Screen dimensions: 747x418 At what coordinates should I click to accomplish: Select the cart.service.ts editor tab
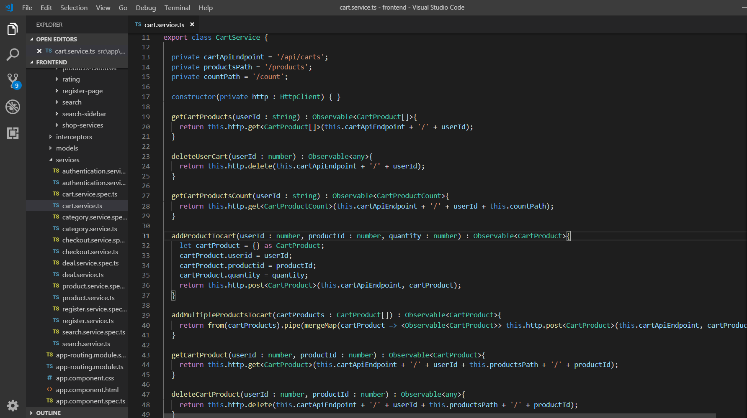[x=164, y=25]
